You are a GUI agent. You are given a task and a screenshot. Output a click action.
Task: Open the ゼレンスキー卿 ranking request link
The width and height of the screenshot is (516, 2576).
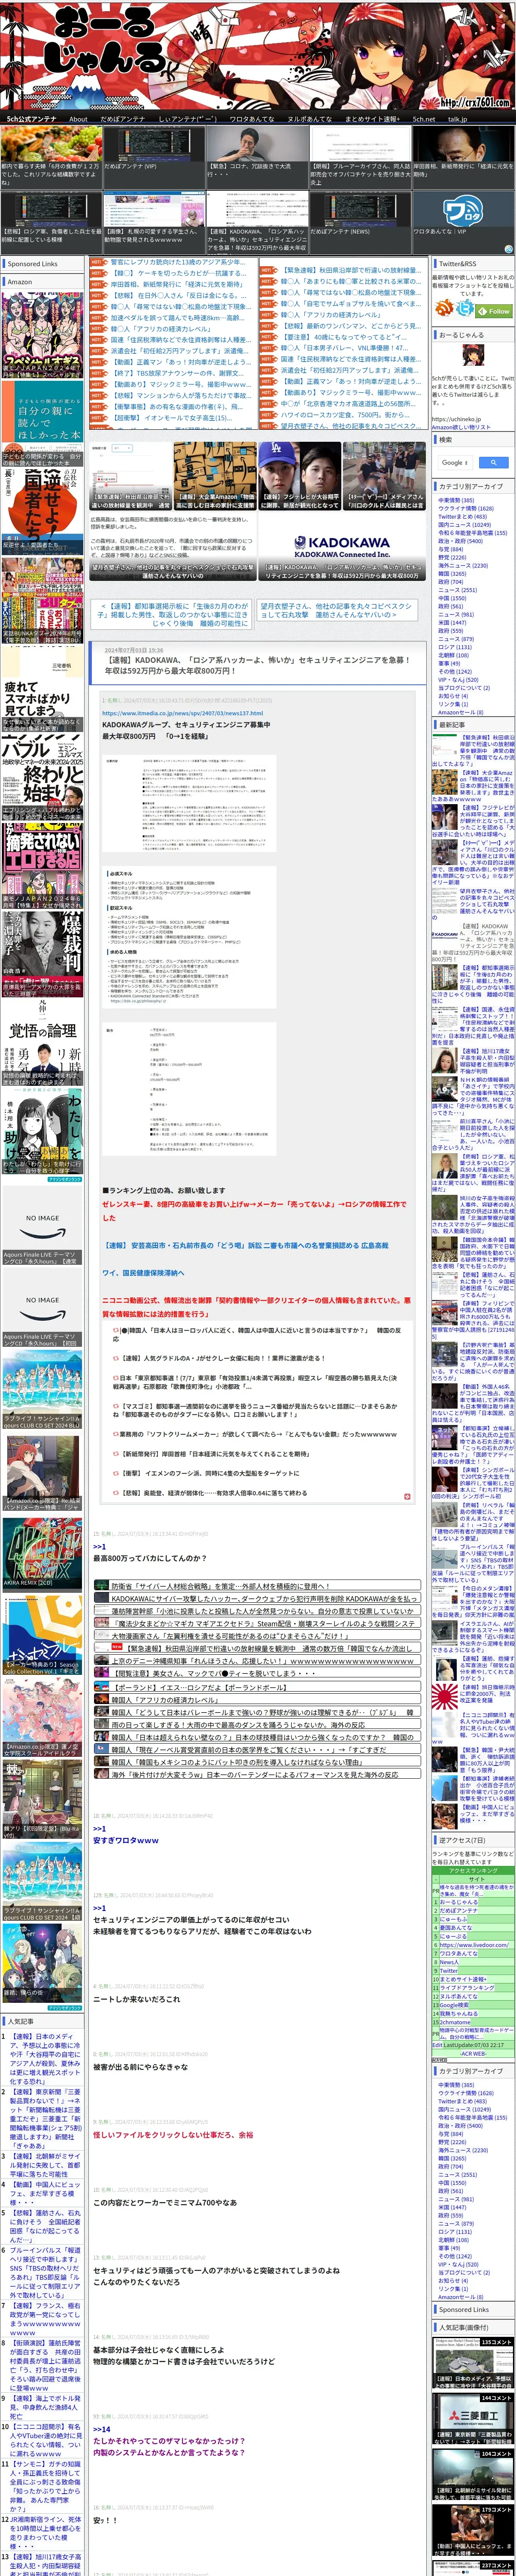(255, 1211)
